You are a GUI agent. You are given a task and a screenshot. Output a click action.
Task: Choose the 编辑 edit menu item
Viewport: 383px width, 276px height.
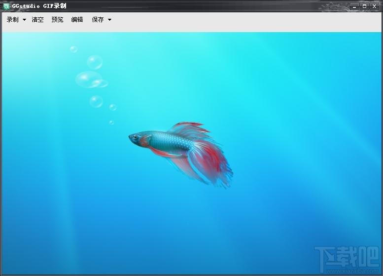click(77, 20)
